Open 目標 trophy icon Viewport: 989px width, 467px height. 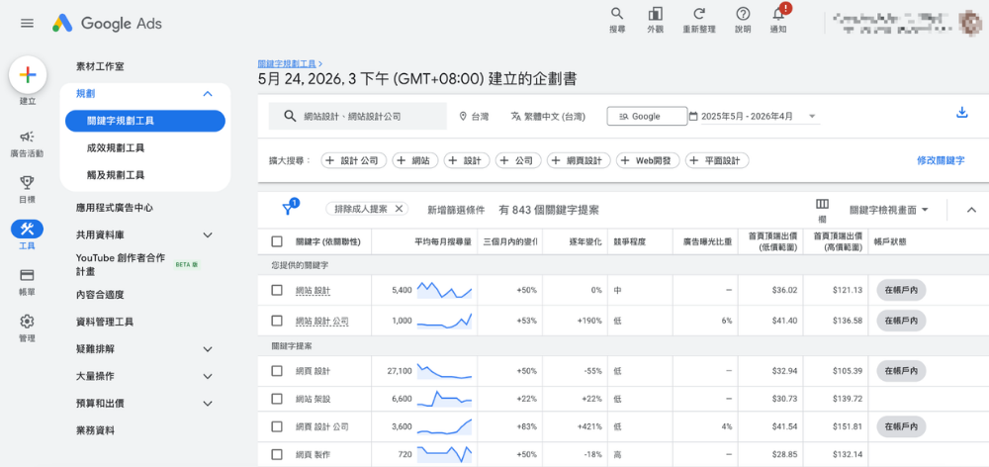point(27,182)
